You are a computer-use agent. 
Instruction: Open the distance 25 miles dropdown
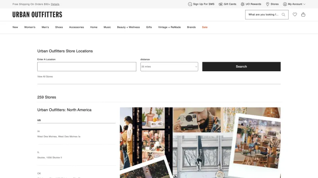pyautogui.click(x=169, y=66)
